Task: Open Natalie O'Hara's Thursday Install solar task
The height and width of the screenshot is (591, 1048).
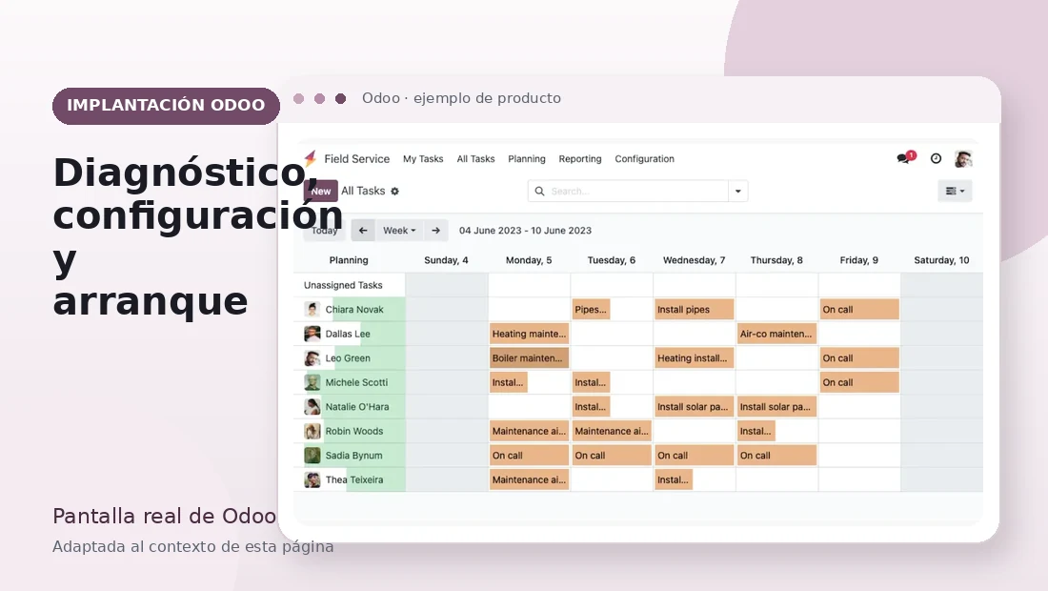Action: coord(776,406)
